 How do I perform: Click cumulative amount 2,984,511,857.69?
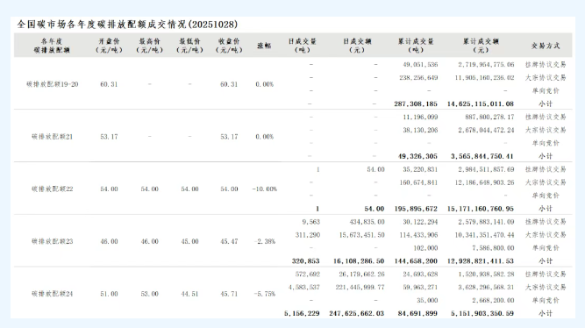pyautogui.click(x=486, y=169)
